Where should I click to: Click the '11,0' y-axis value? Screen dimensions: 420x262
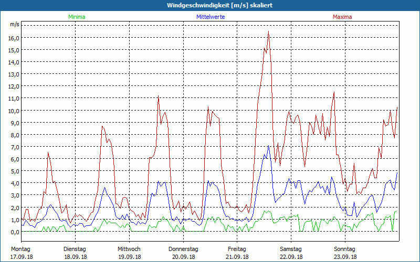coord(14,99)
